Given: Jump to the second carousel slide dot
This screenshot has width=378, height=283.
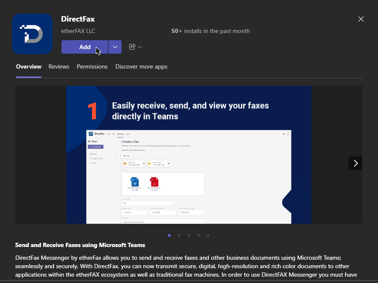Looking at the screenshot, I should (x=179, y=235).
